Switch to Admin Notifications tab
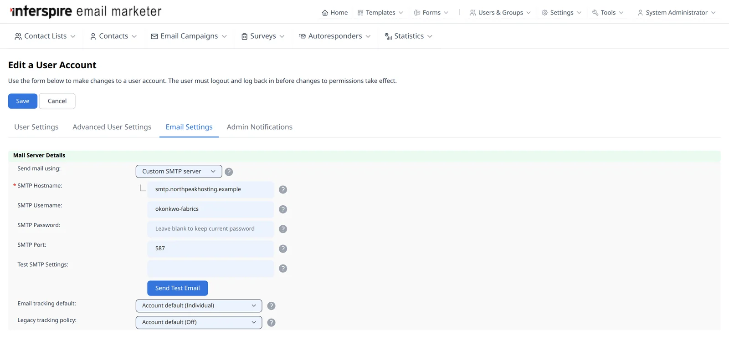 click(x=260, y=127)
